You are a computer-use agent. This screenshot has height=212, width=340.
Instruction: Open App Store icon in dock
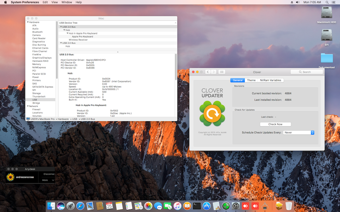click(206, 206)
